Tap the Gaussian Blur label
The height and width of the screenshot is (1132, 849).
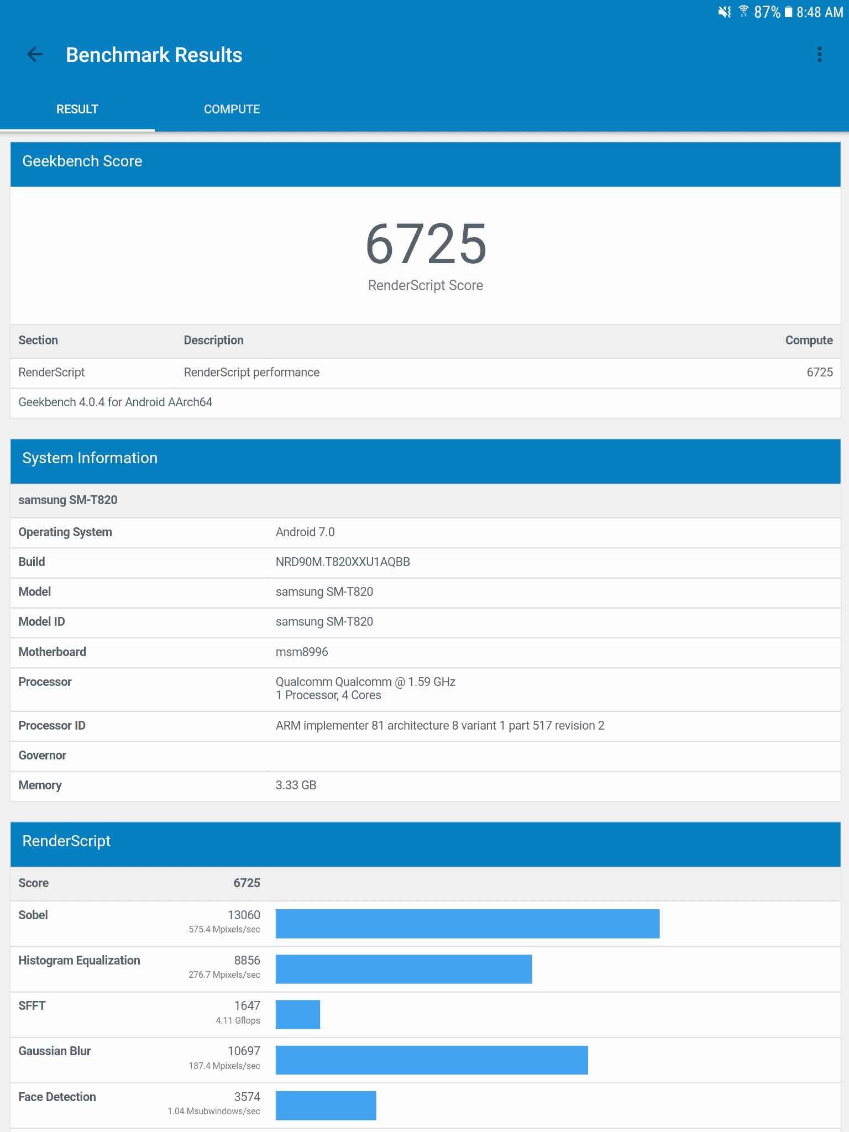(55, 1051)
